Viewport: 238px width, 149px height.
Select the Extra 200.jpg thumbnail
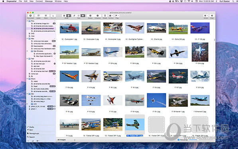(x=178, y=28)
